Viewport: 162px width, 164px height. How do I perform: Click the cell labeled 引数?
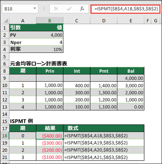(x=23, y=28)
